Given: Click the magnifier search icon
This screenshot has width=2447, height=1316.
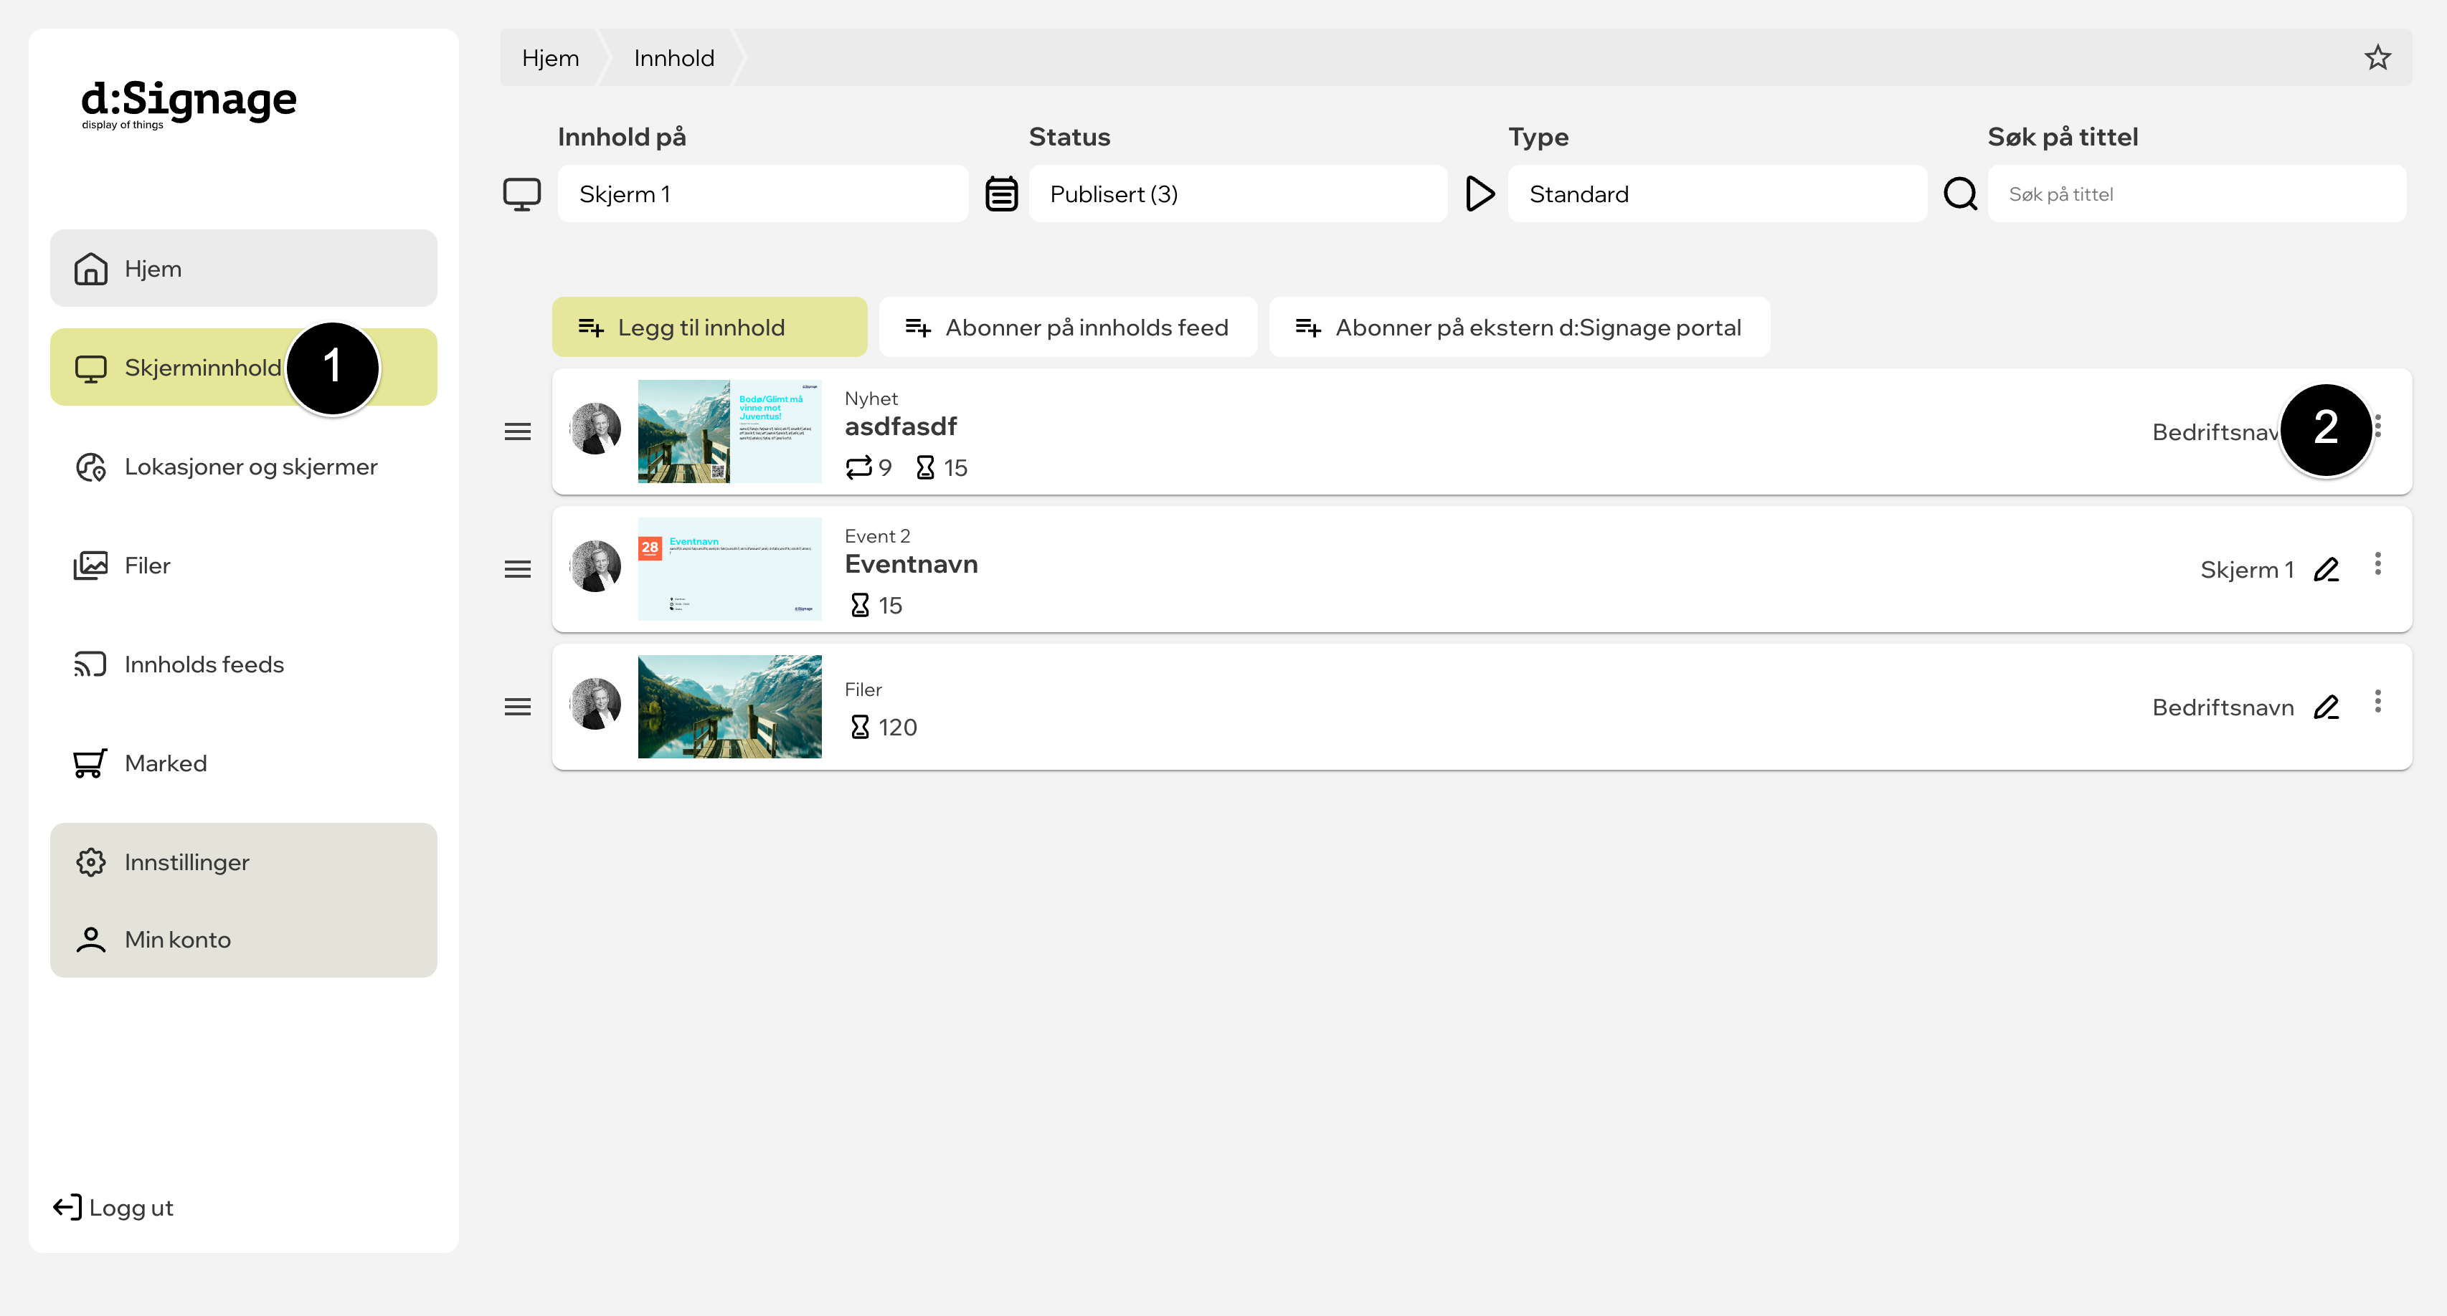Looking at the screenshot, I should pos(1960,194).
